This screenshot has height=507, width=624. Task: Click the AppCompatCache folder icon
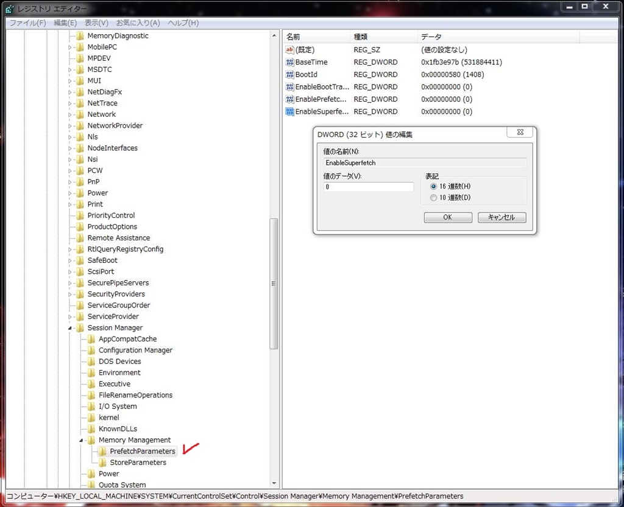pyautogui.click(x=91, y=338)
